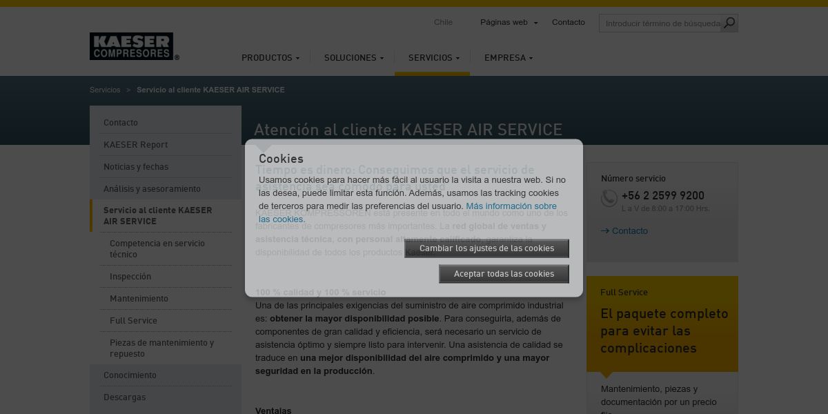Click phone number +56 2 2599 9200
The image size is (828, 414).
pos(663,195)
